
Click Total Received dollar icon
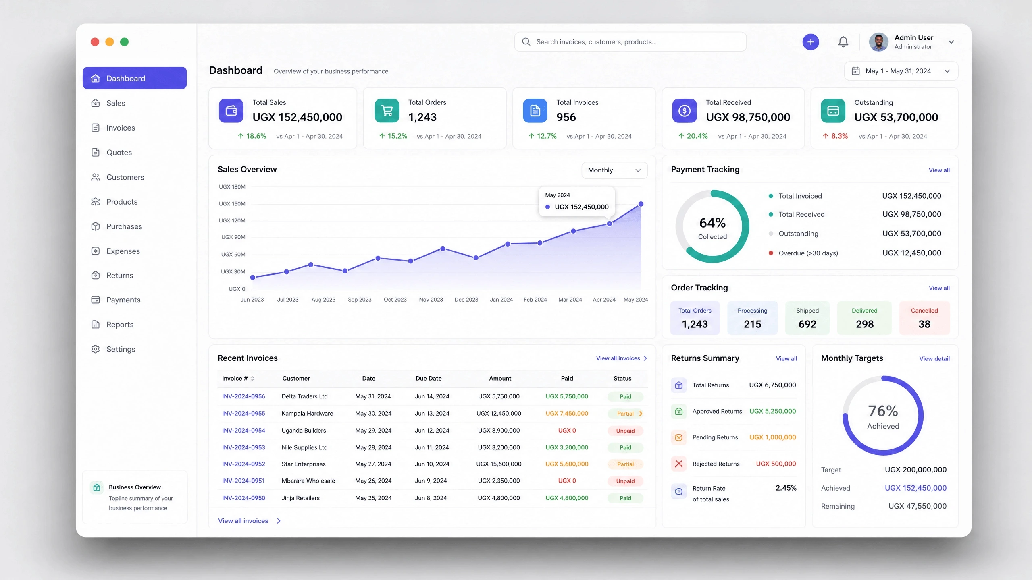tap(684, 110)
